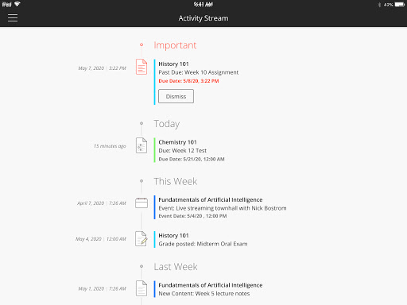Open Past Due: Week 10 Assignment item
This screenshot has width=407, height=305.
(x=199, y=72)
